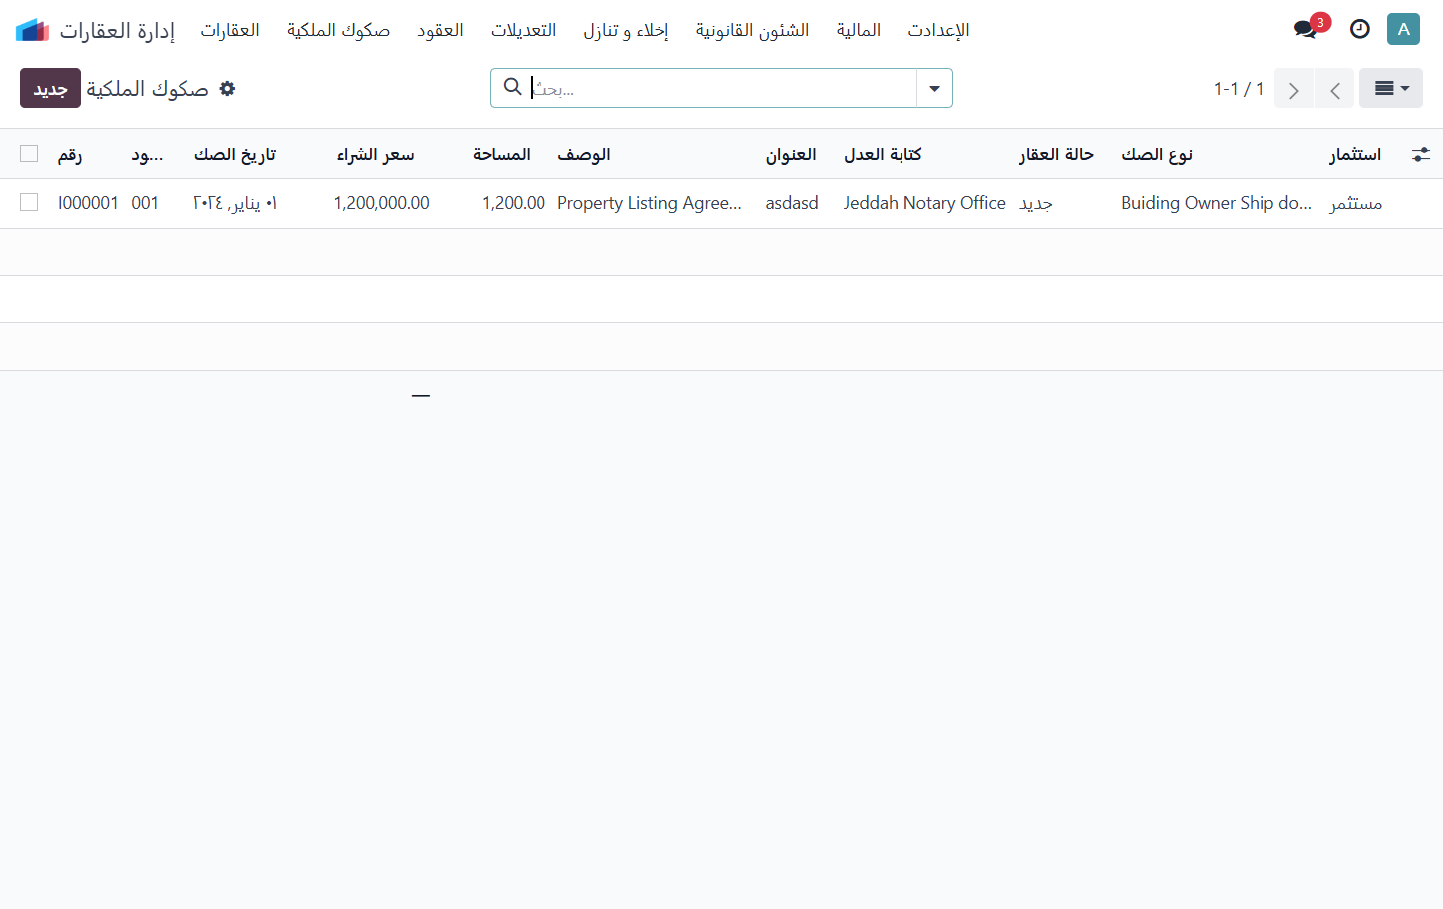Sort by the حالة العقار column header
The height and width of the screenshot is (909, 1443).
pos(1056,154)
